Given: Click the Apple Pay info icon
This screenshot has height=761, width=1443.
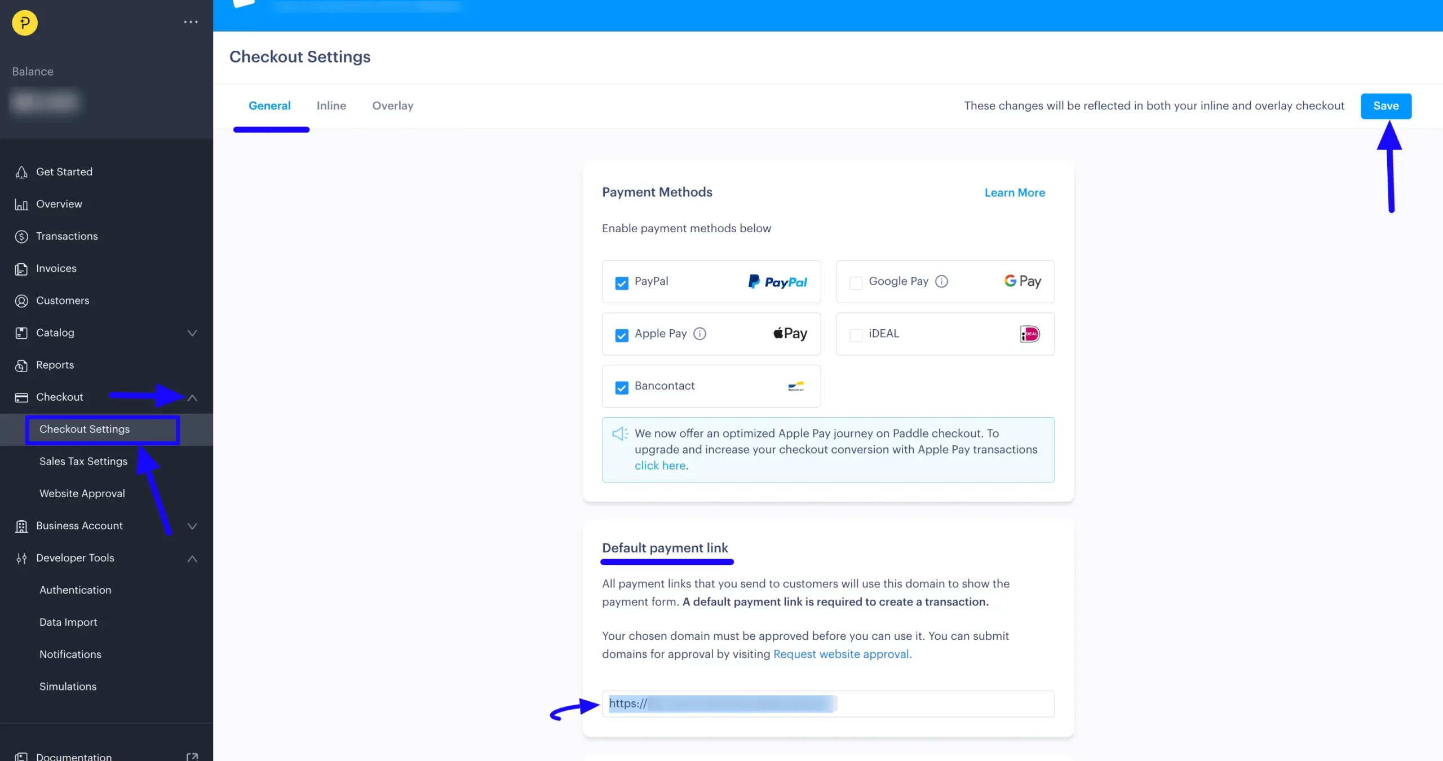Looking at the screenshot, I should 700,334.
